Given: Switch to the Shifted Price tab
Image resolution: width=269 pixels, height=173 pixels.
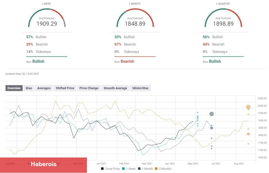Looking at the screenshot, I should coord(65,88).
